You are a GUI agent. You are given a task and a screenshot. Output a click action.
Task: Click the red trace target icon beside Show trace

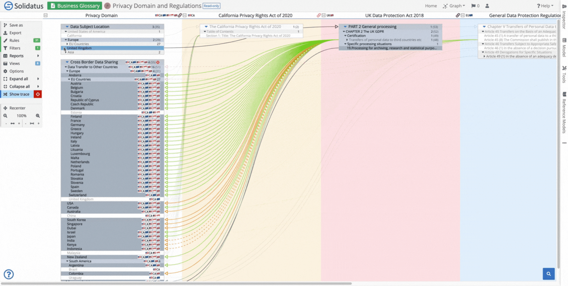click(38, 94)
